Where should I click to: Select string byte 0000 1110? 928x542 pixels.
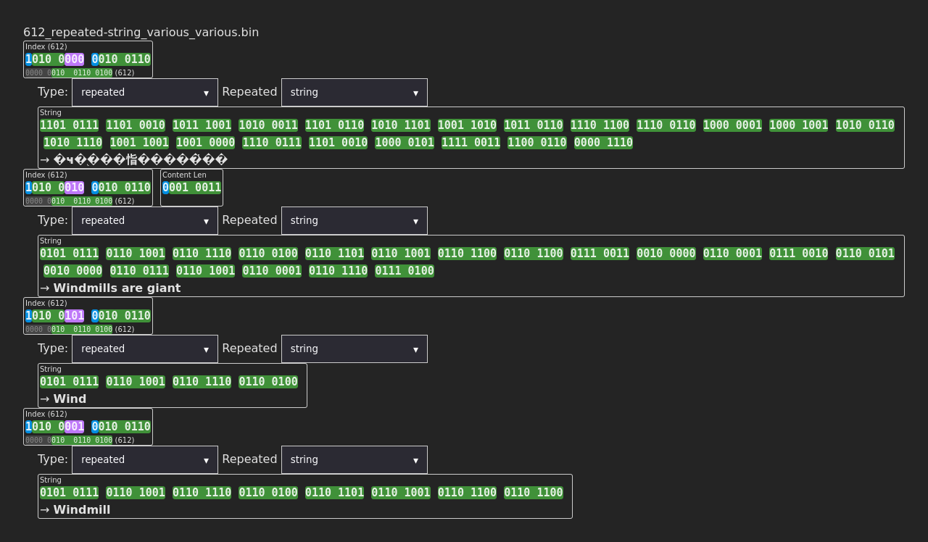point(603,143)
